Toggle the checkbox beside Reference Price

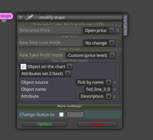tap(118, 30)
